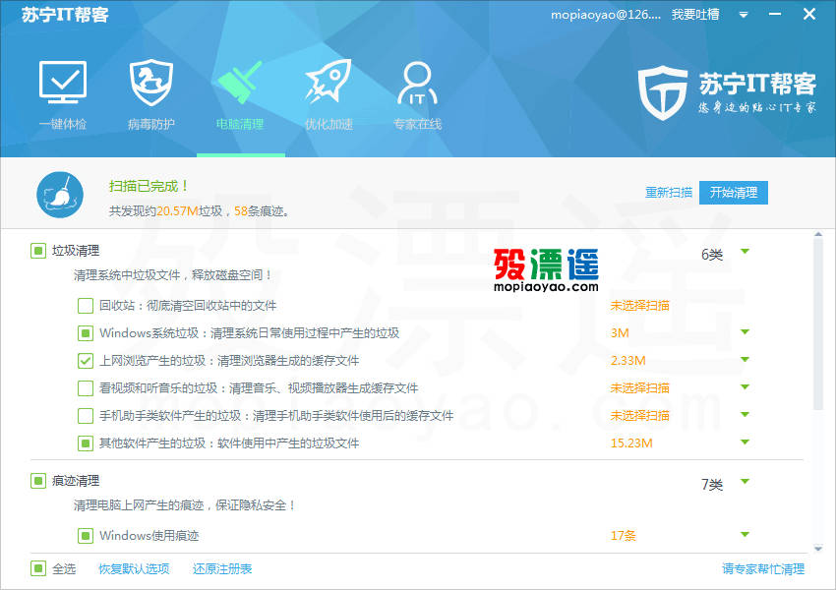836x590 pixels.
Task: Click the scroll down arrow of the list
Action: point(818,548)
